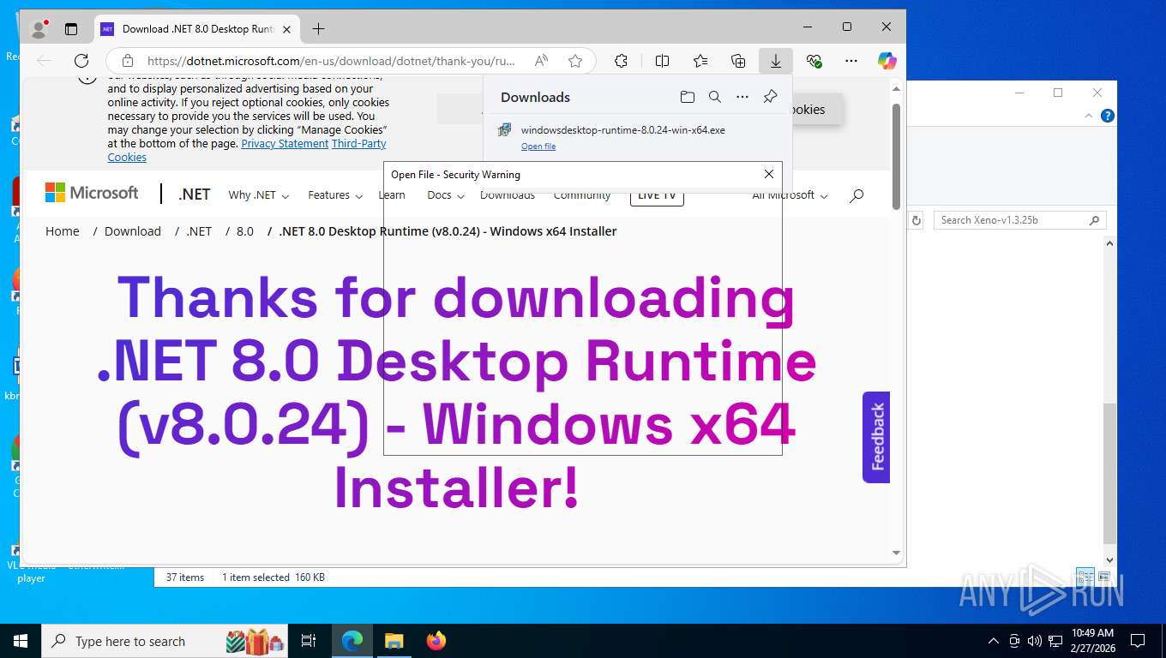Open Task View on taskbar

[x=309, y=641]
